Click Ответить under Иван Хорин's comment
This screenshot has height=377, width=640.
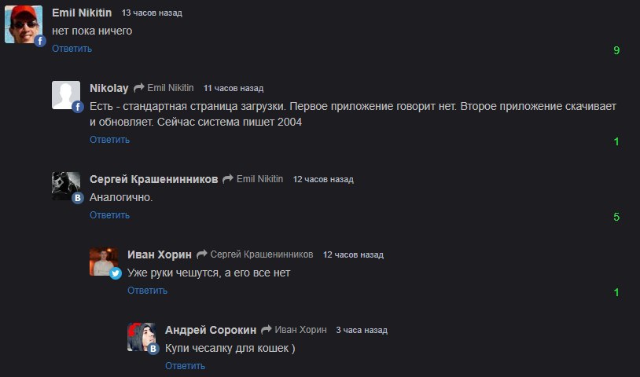(147, 291)
